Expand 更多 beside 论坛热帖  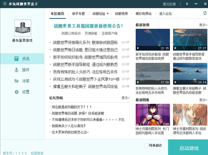126,98
